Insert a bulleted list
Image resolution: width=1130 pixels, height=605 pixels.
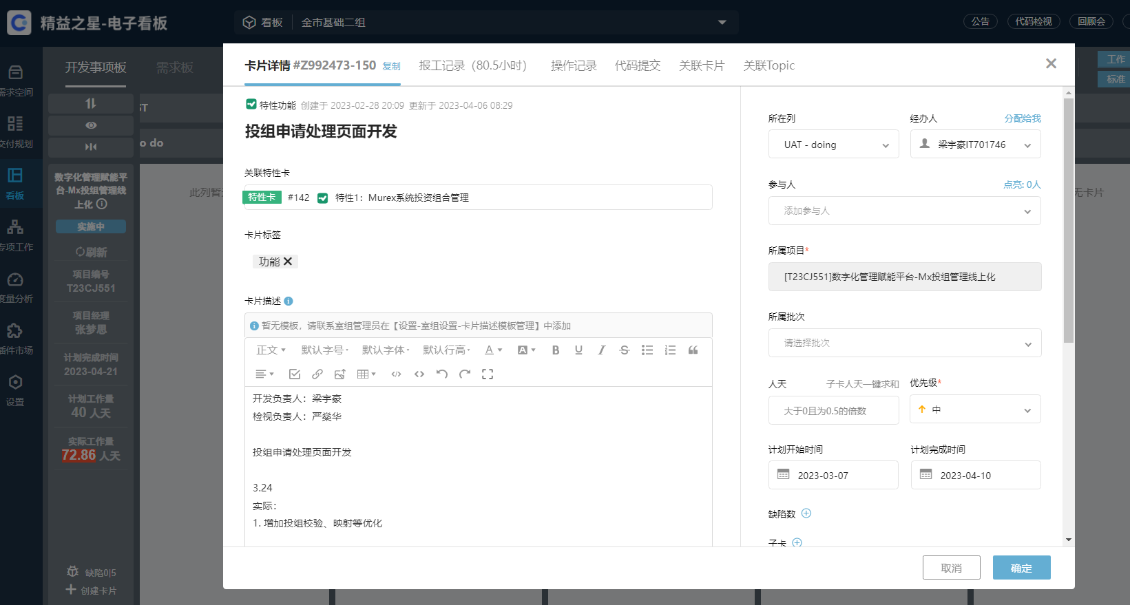click(x=647, y=350)
